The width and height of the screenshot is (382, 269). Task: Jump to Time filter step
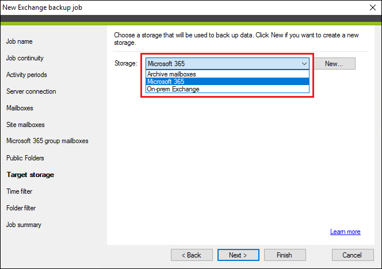19,191
